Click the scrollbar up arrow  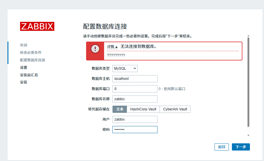tap(248, 36)
